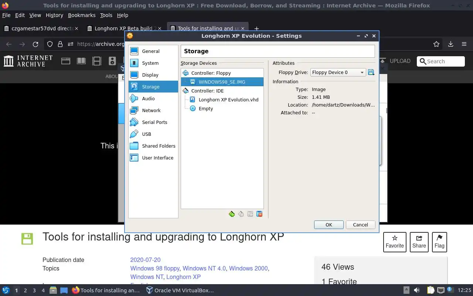Screen dimensions: 473x296
Task: Switch to the czgamestar57dvd directory tab
Action: tap(41, 28)
